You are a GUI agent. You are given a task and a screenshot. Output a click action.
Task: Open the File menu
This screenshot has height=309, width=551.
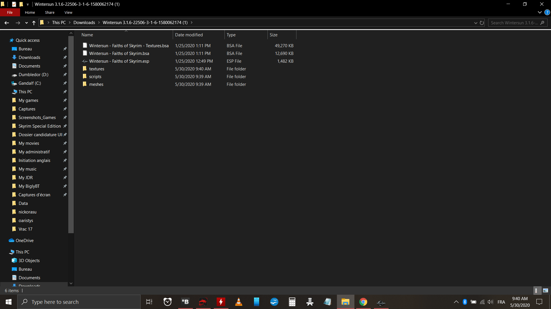[x=10, y=13]
